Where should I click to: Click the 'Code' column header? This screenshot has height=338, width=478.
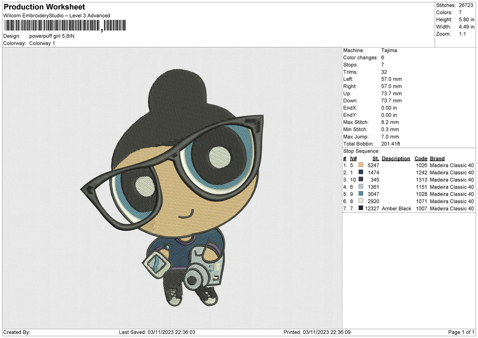coord(421,158)
